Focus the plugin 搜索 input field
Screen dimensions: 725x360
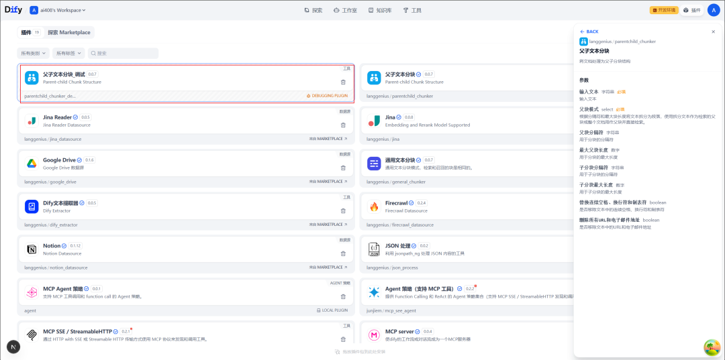point(123,53)
